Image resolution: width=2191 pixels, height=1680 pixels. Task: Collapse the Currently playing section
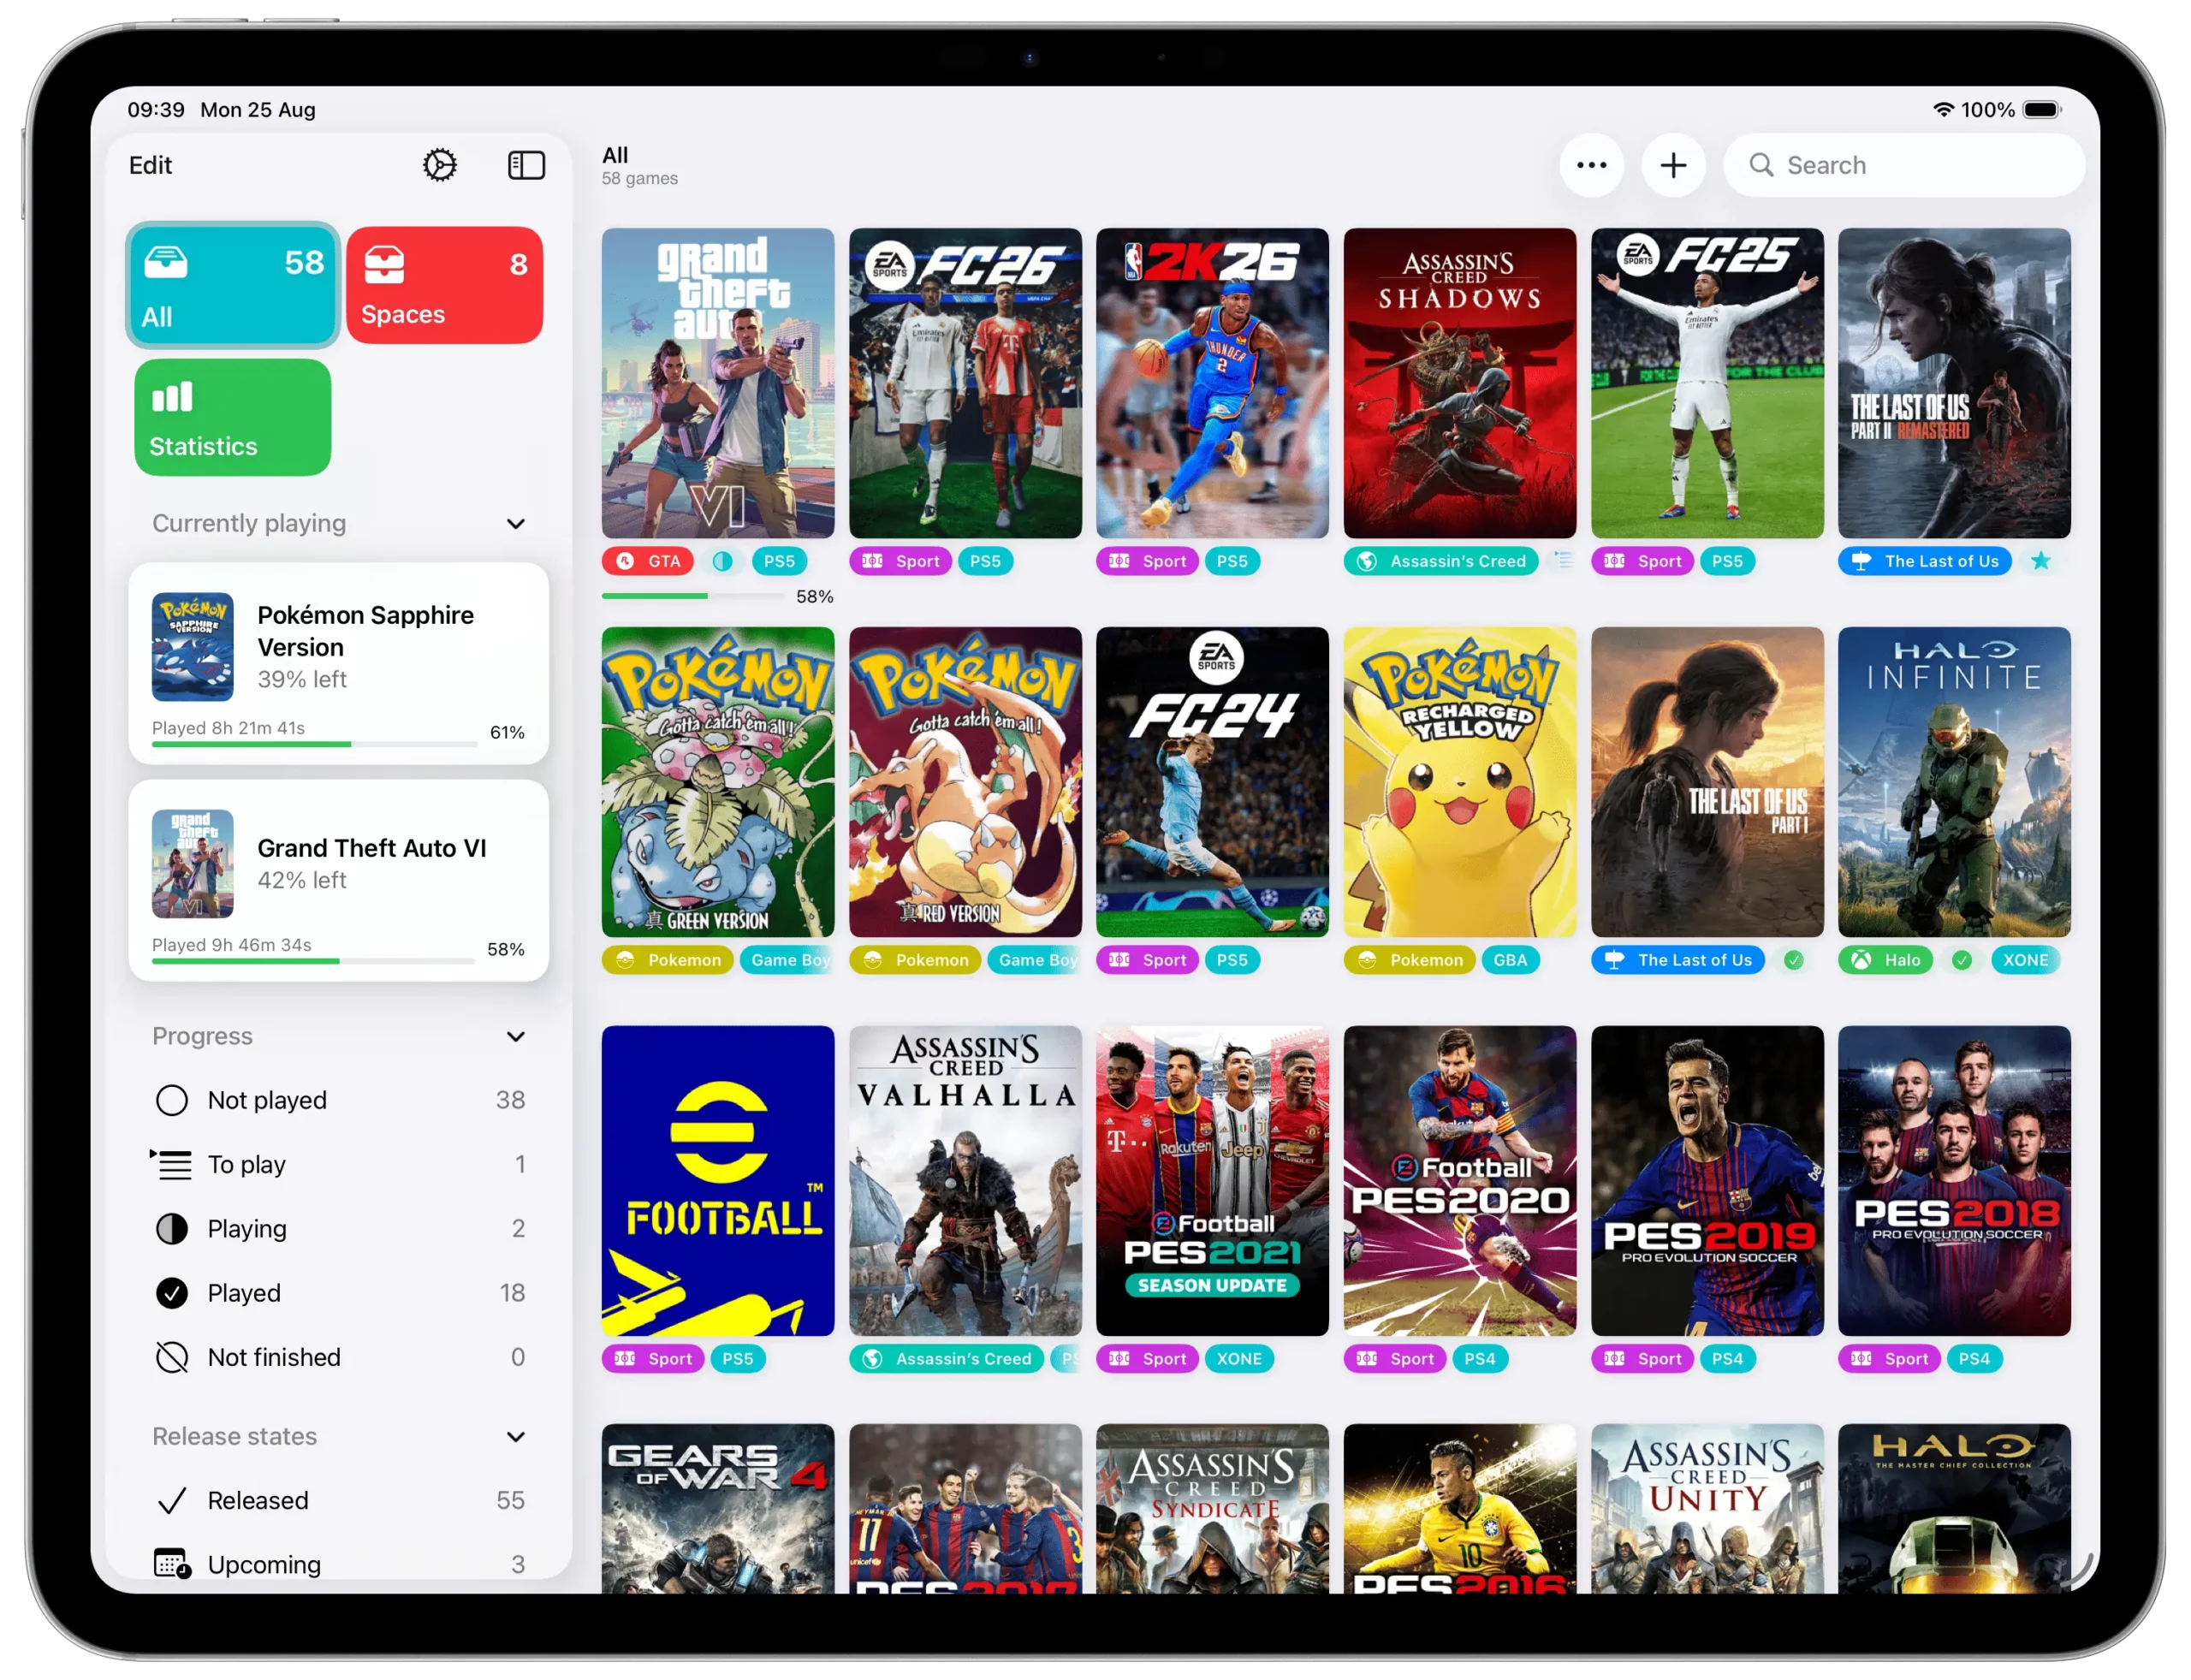[x=515, y=524]
